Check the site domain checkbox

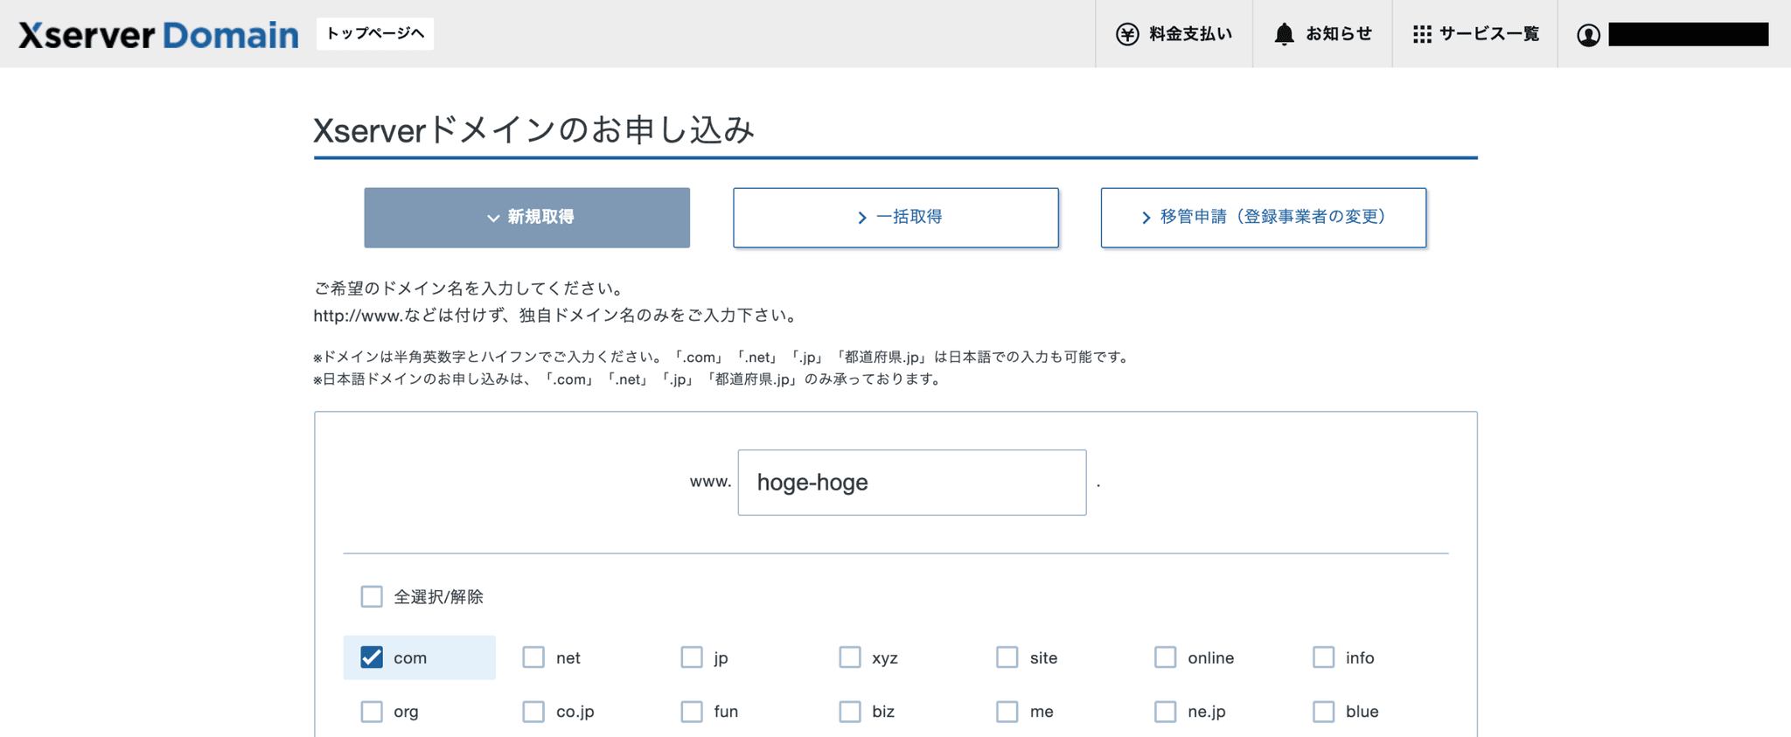coord(1007,657)
